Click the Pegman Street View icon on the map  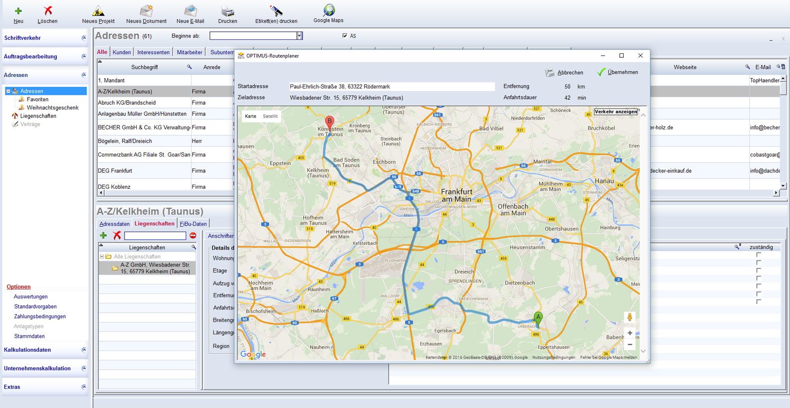[630, 317]
